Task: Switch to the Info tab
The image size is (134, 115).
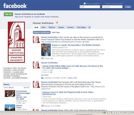Action: point(43,27)
